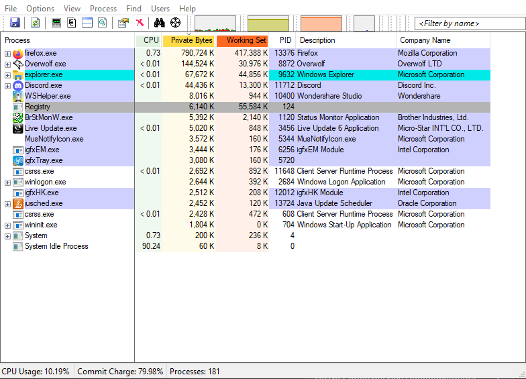This screenshot has height=379, width=526.
Task: Click Processes: 181 in status bar
Action: point(195,372)
